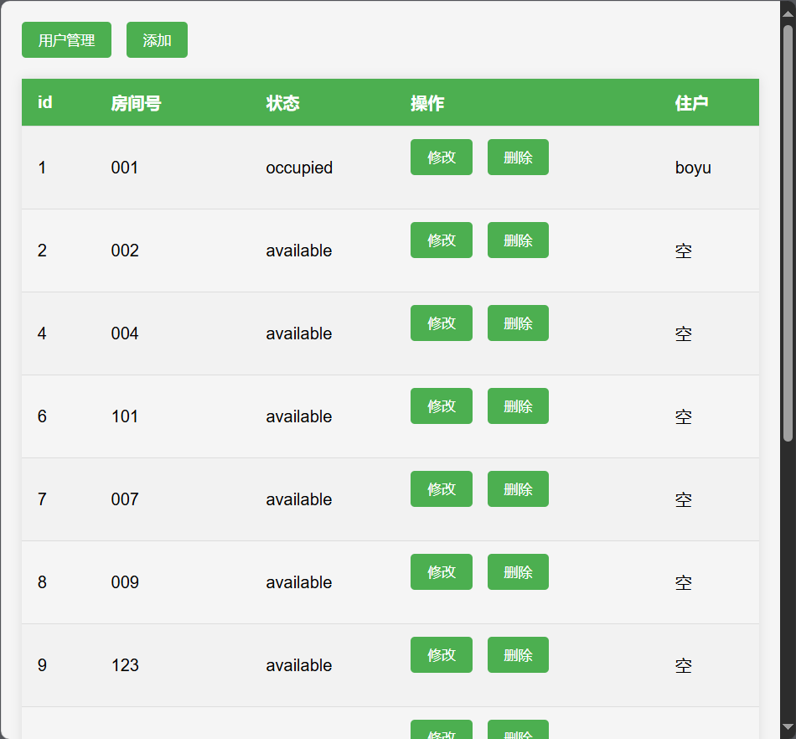Click the vertical scrollbar thumb
Image resolution: width=796 pixels, height=739 pixels.
pos(788,234)
